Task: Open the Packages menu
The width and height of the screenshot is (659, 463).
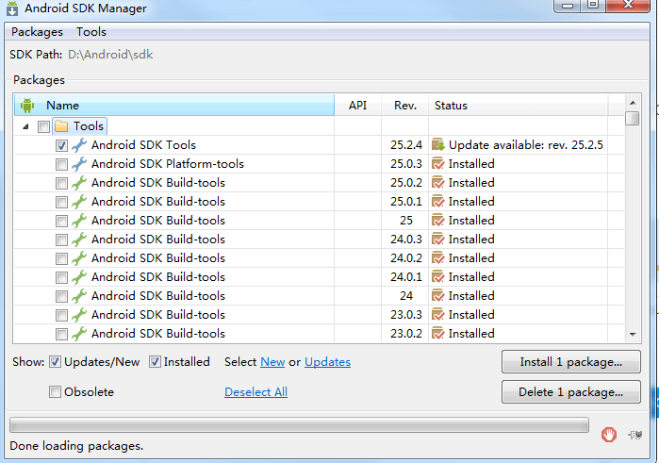Action: pyautogui.click(x=37, y=32)
